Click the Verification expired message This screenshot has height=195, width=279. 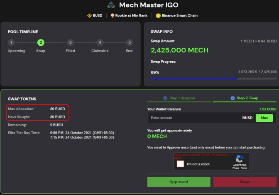(x=201, y=156)
